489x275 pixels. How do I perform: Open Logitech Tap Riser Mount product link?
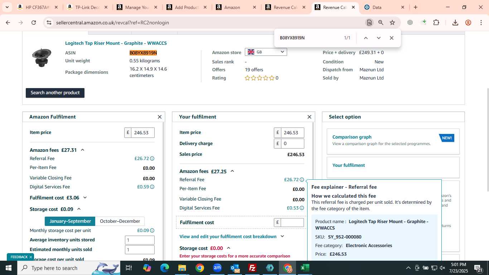116,43
